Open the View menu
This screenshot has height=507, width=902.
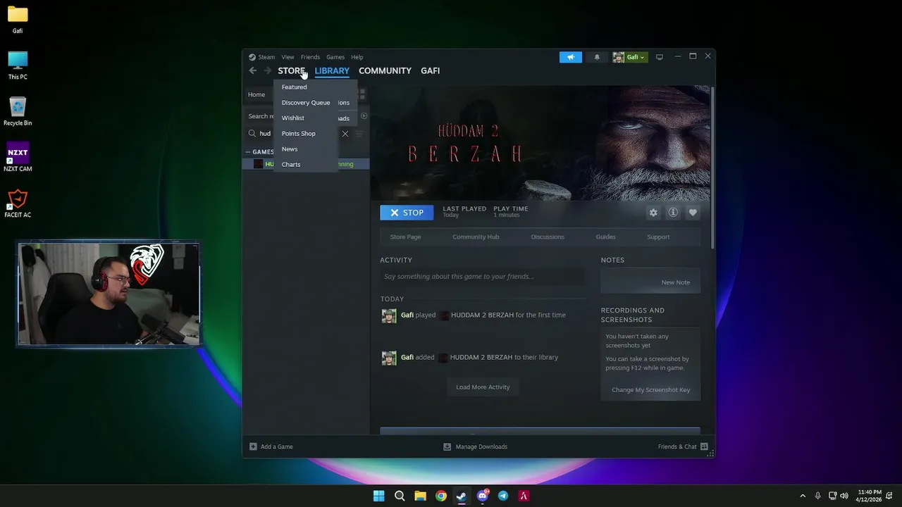[x=288, y=57]
